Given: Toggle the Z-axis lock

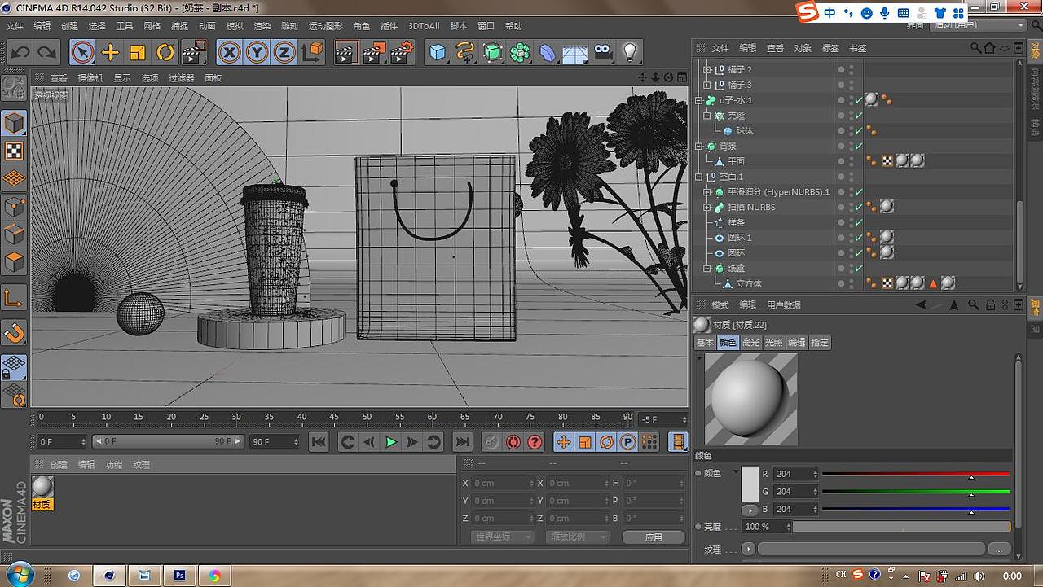Looking at the screenshot, I should coord(284,53).
